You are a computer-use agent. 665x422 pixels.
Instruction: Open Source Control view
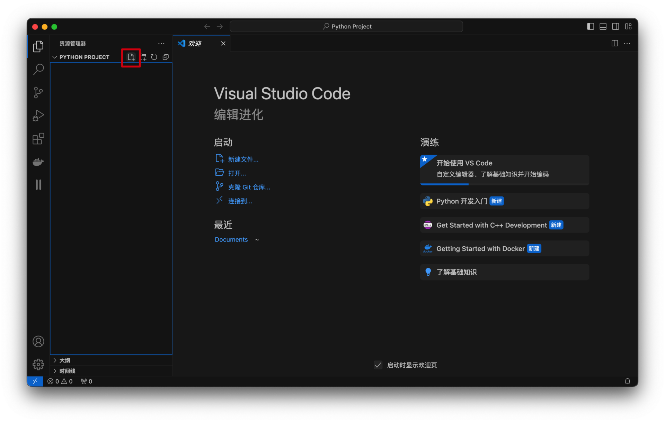coord(38,92)
